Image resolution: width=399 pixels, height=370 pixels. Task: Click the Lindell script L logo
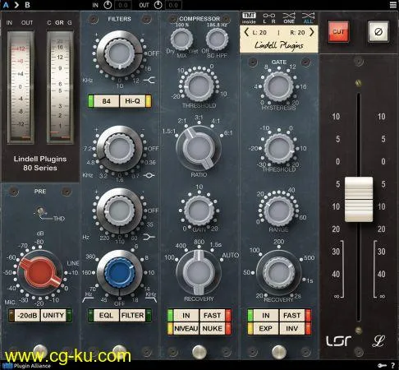[x=378, y=341]
